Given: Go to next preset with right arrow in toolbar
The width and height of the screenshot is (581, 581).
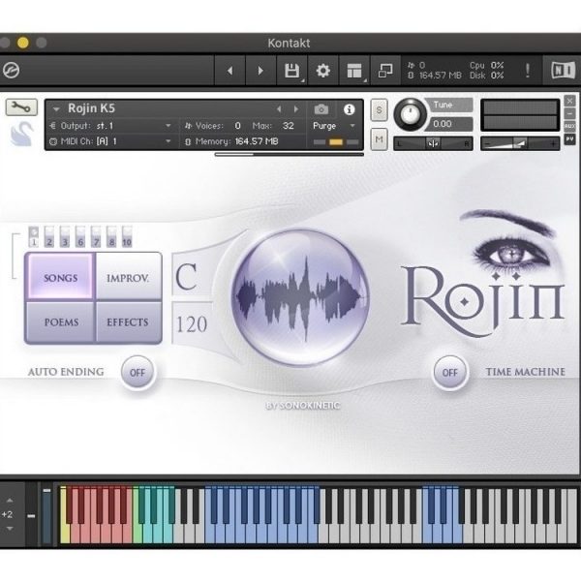Looking at the screenshot, I should coord(260,71).
